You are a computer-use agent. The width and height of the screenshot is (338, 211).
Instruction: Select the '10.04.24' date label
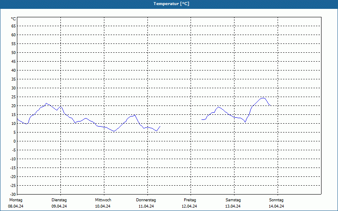pyautogui.click(x=103, y=206)
